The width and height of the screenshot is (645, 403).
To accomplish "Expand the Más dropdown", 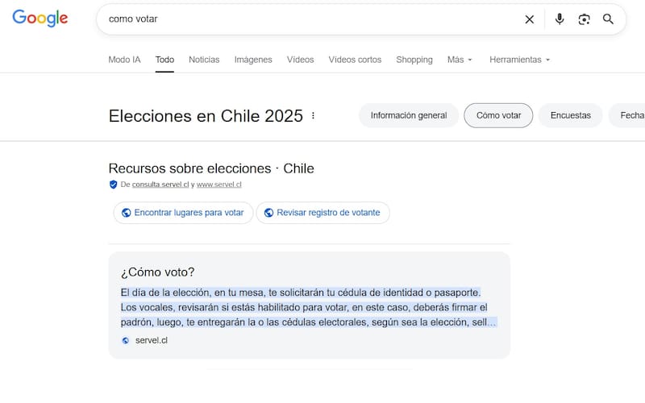I will pyautogui.click(x=460, y=60).
